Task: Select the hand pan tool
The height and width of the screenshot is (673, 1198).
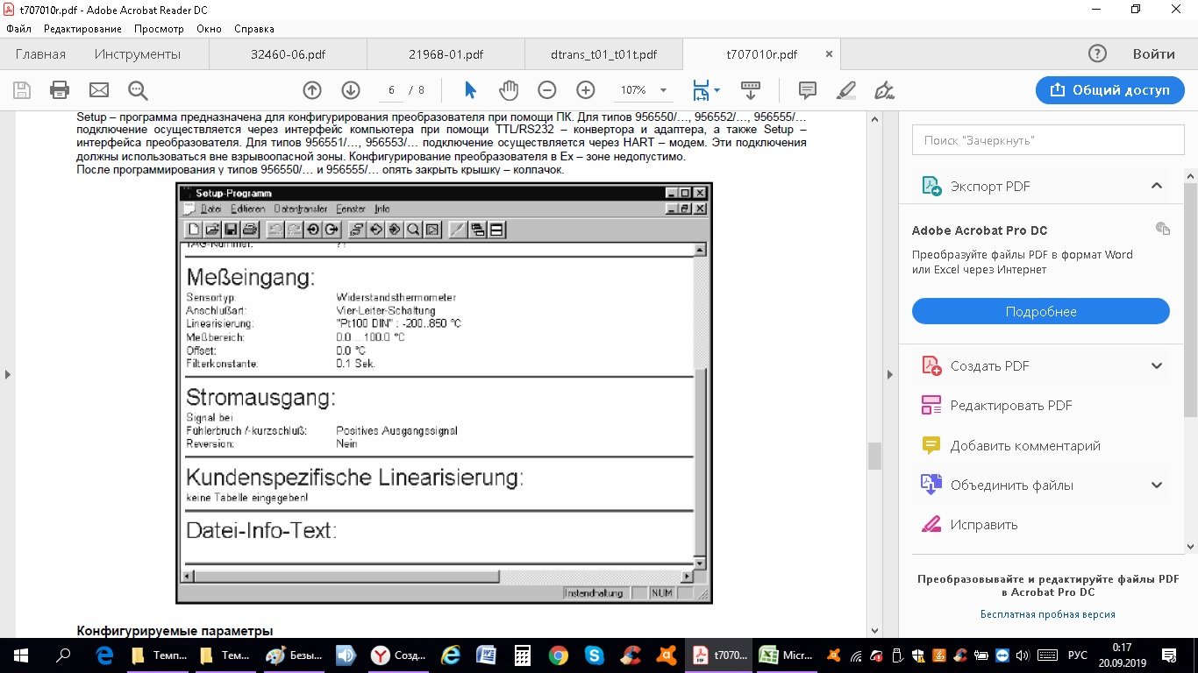Action: 509,90
